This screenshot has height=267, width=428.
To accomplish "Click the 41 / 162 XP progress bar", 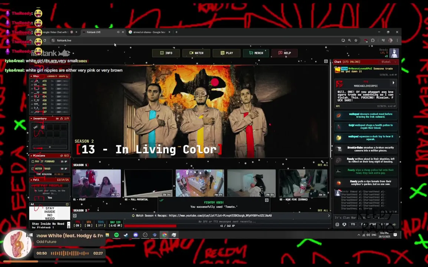I will click(x=227, y=226).
